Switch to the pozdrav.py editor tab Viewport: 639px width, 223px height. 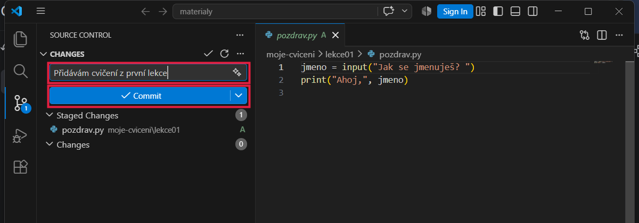[x=300, y=35]
